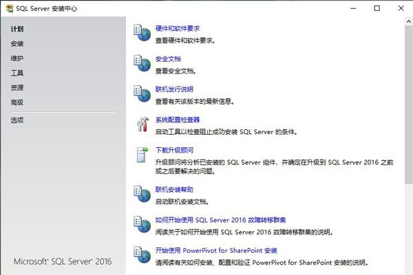413x275 pixels.
Task: Open the 选项 page in the sidebar
Action: [17, 120]
